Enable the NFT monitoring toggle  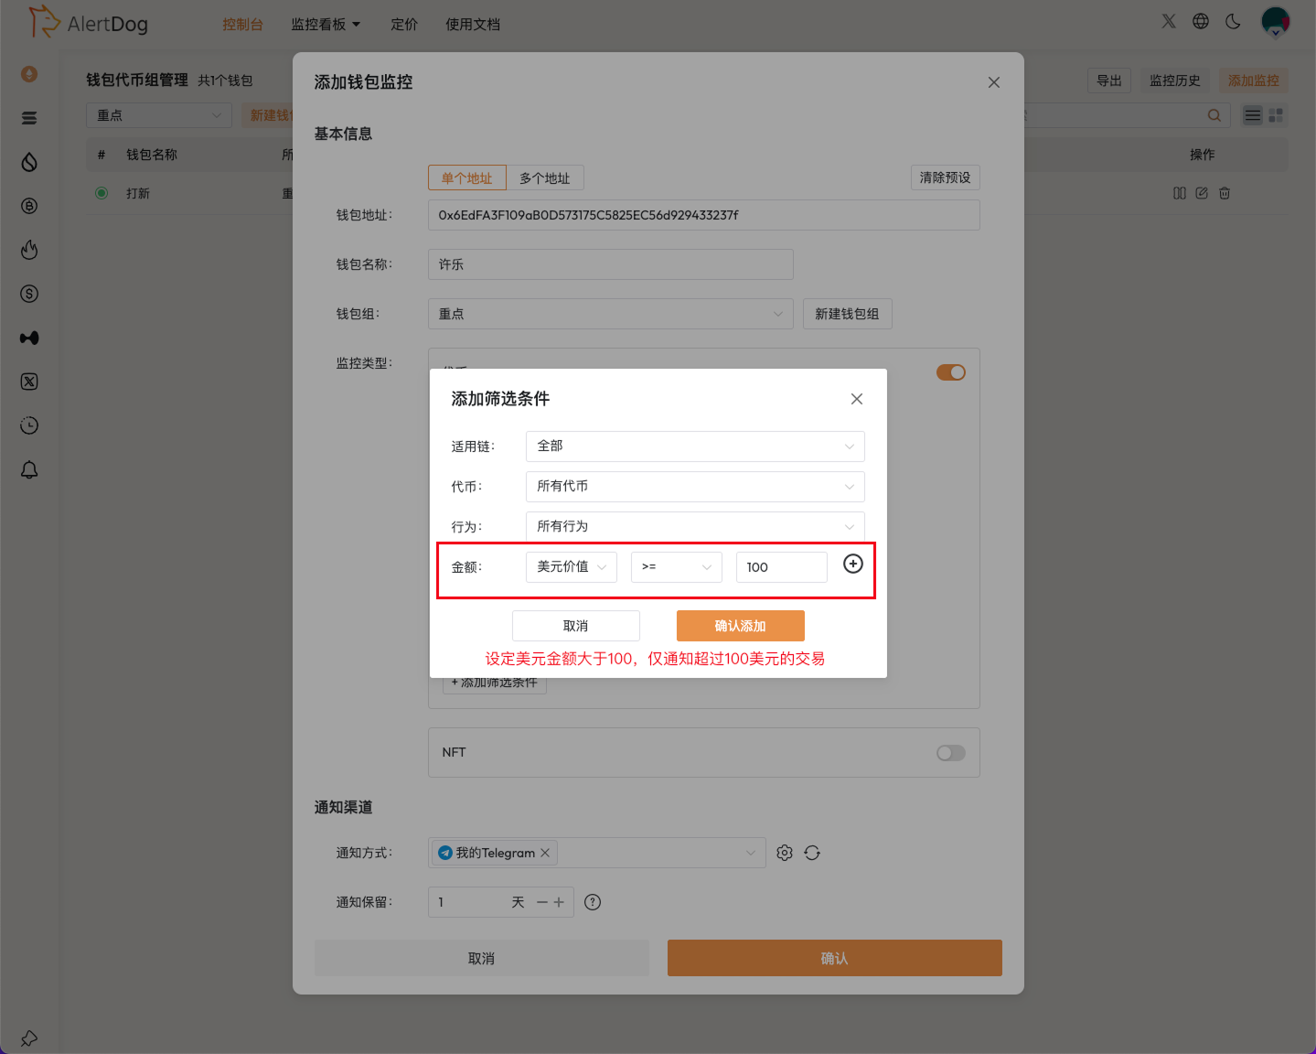pyautogui.click(x=950, y=752)
